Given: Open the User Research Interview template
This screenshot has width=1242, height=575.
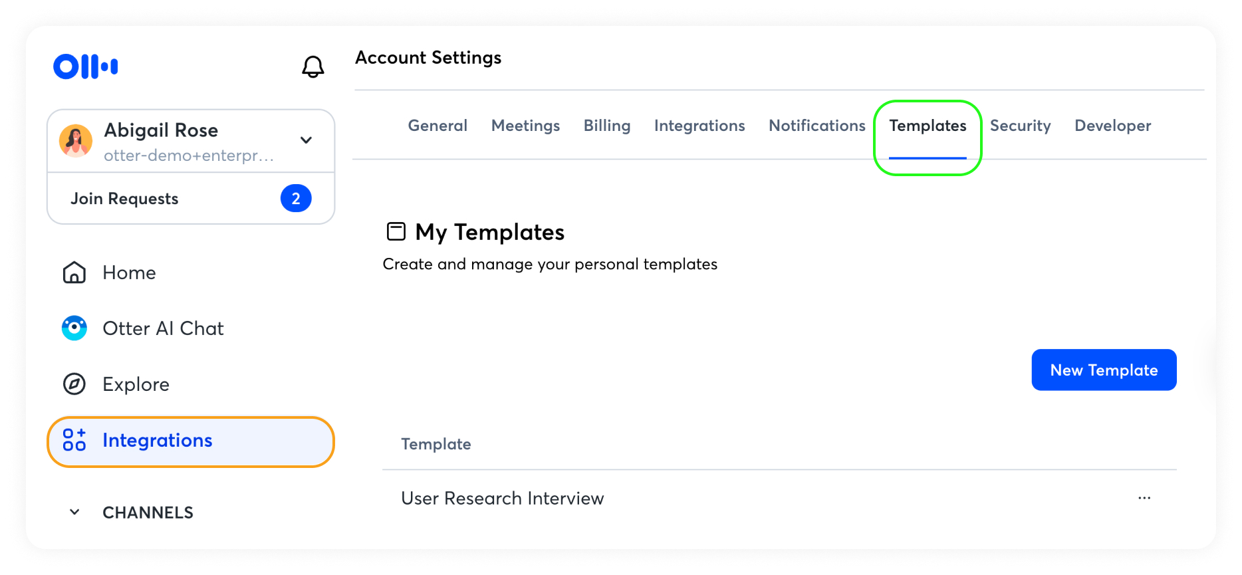Looking at the screenshot, I should (502, 499).
